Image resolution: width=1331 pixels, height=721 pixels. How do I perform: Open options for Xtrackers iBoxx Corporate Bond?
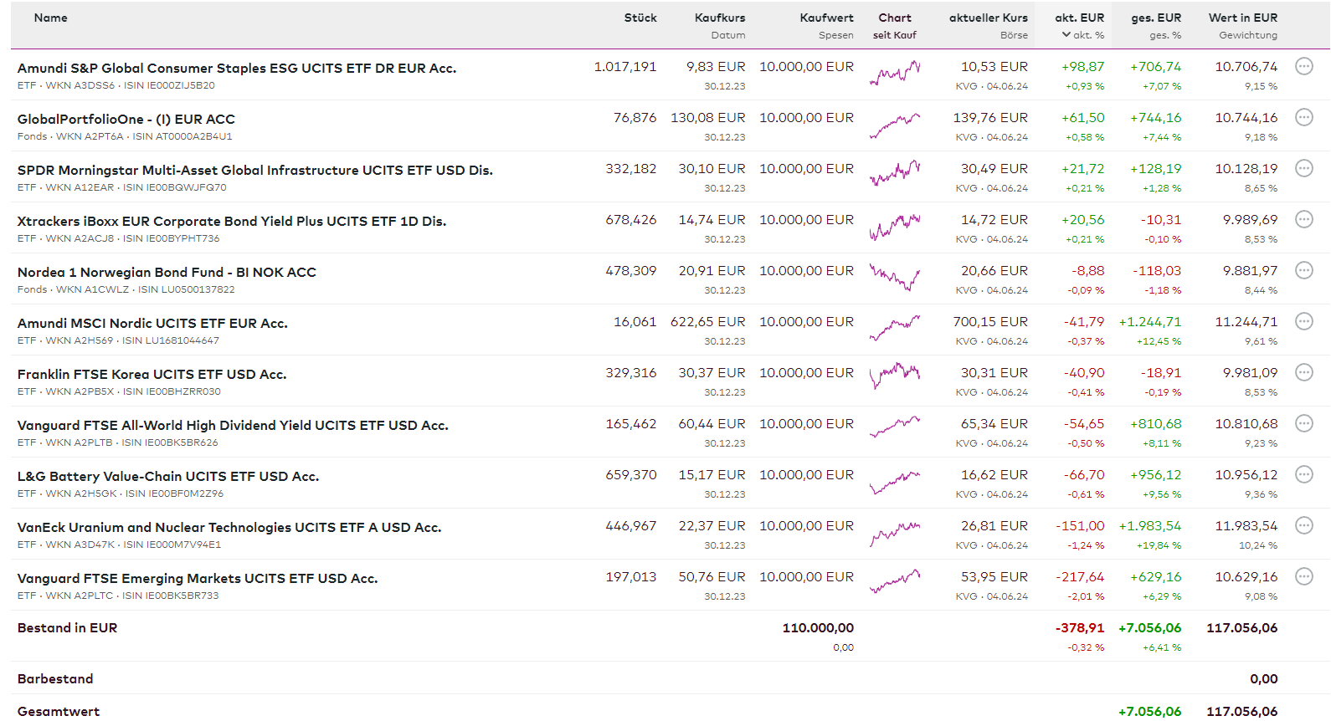click(x=1303, y=219)
